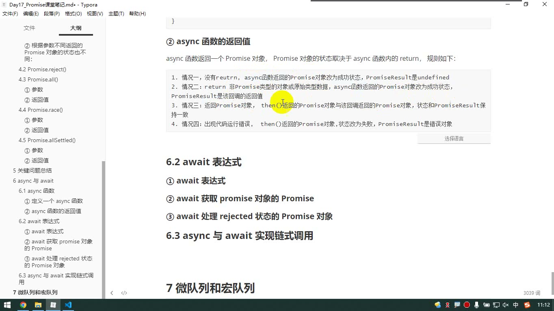Click the muted speaker volume icon
The image size is (554, 311).
click(x=506, y=305)
